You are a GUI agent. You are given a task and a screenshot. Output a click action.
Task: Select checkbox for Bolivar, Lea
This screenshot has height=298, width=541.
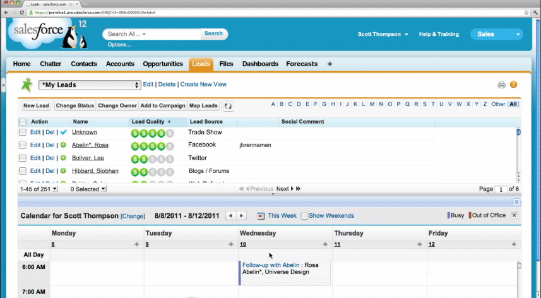(23, 158)
